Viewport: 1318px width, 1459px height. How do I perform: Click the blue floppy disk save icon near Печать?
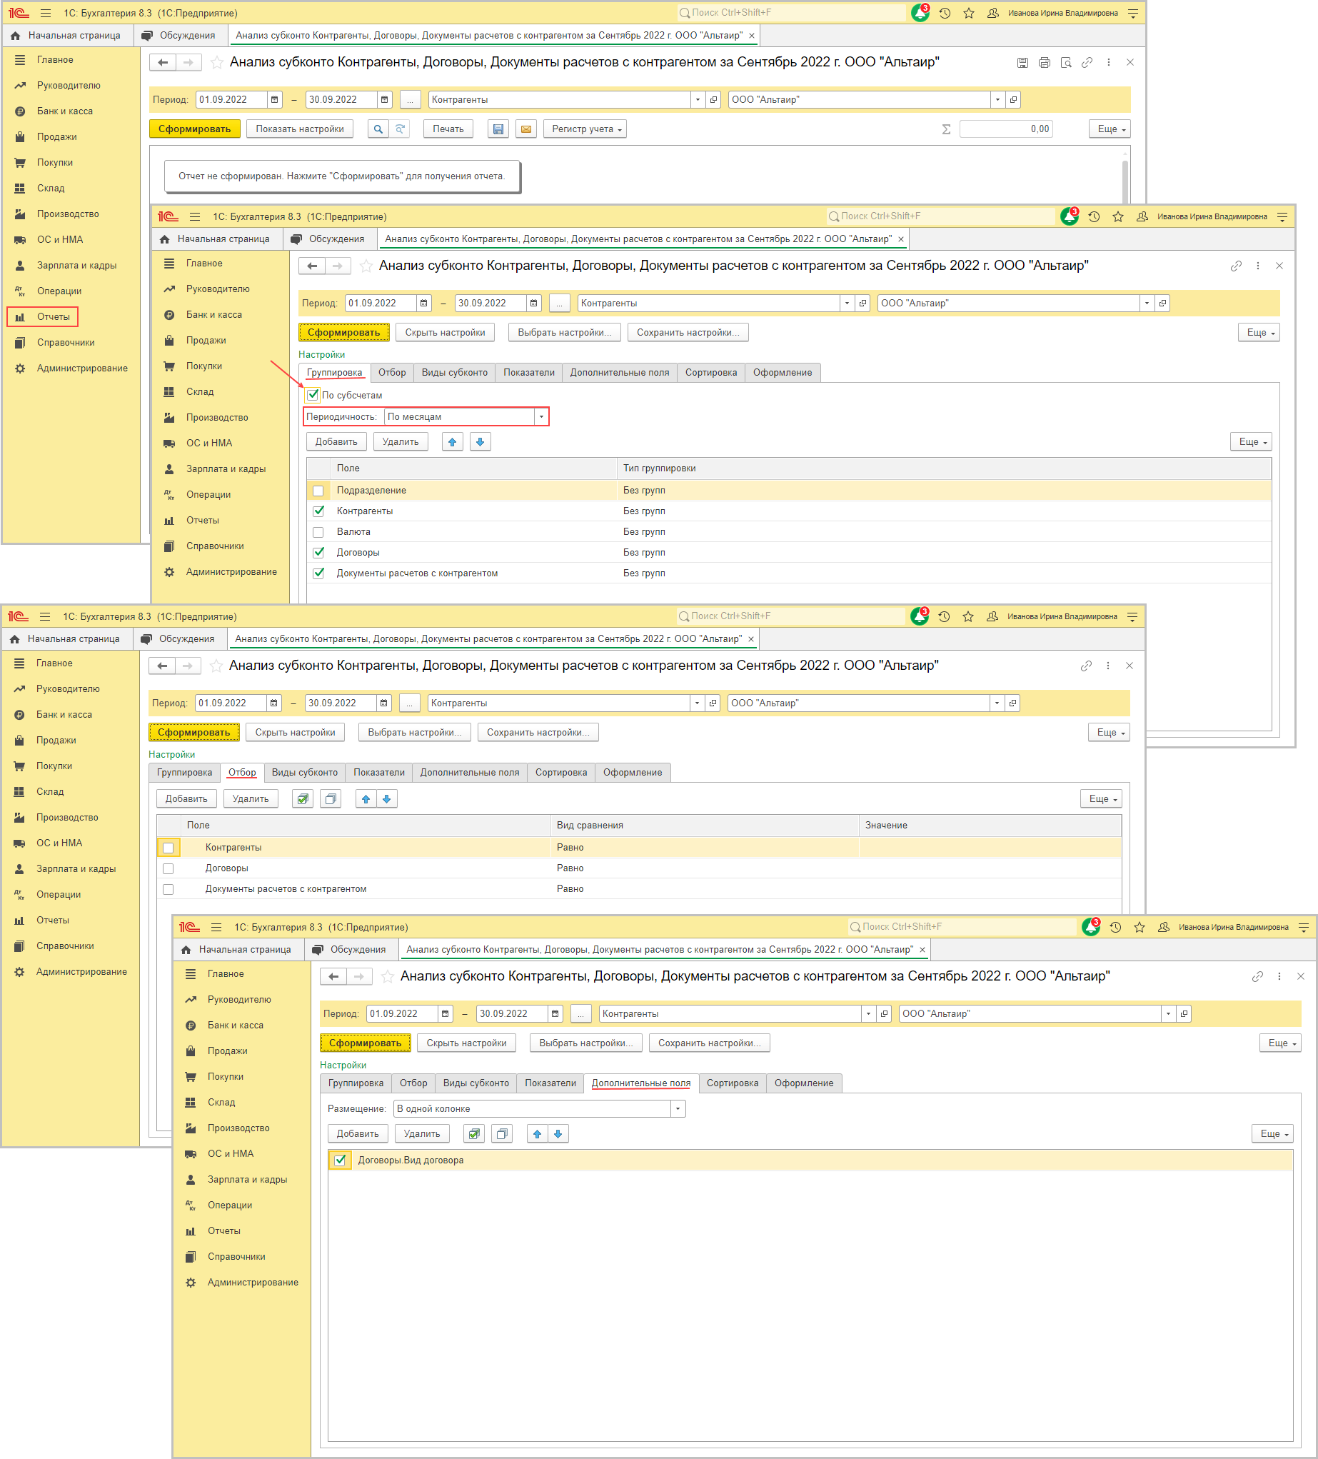click(x=498, y=129)
